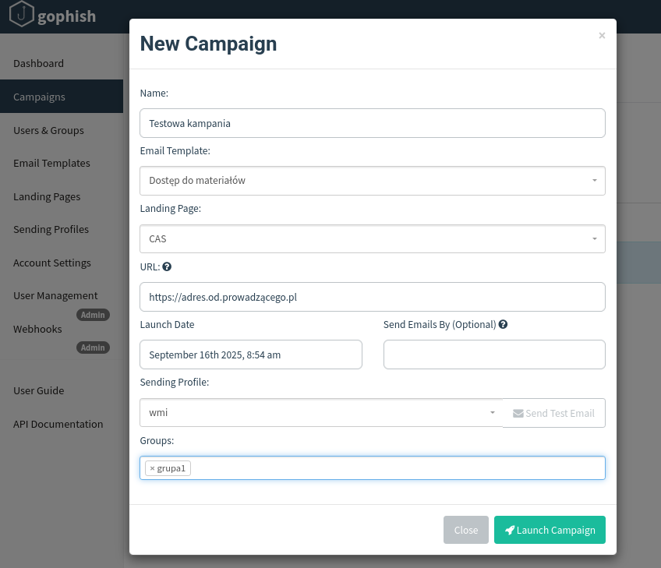Open Dashboard in the sidebar

[x=38, y=63]
